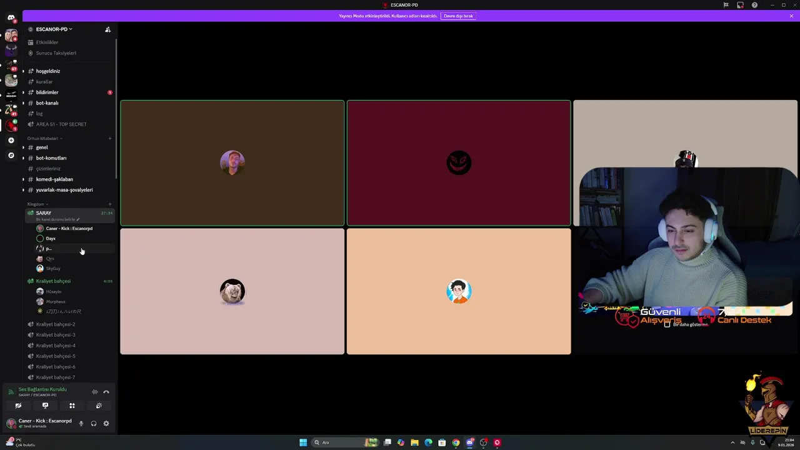Click the invite members icon beside ESCANOR-PD
The height and width of the screenshot is (450, 800).
point(107,29)
